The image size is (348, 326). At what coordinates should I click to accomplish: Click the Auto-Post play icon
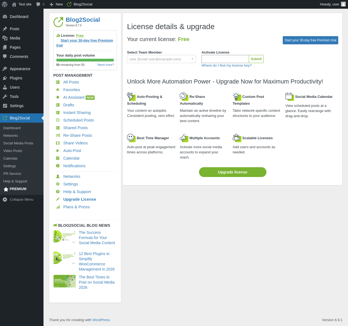pyautogui.click(x=58, y=151)
